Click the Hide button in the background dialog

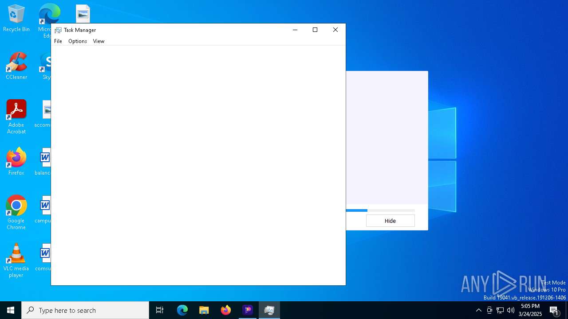tap(390, 221)
